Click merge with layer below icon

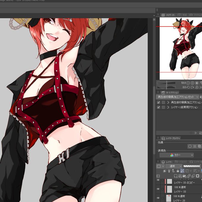pyautogui.click(x=193, y=176)
